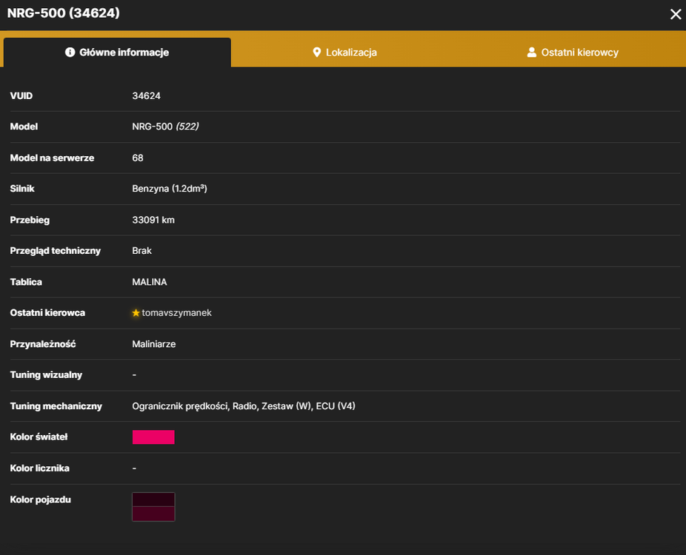
Task: Open the Ostatni kierowcy tab
Action: pos(572,53)
